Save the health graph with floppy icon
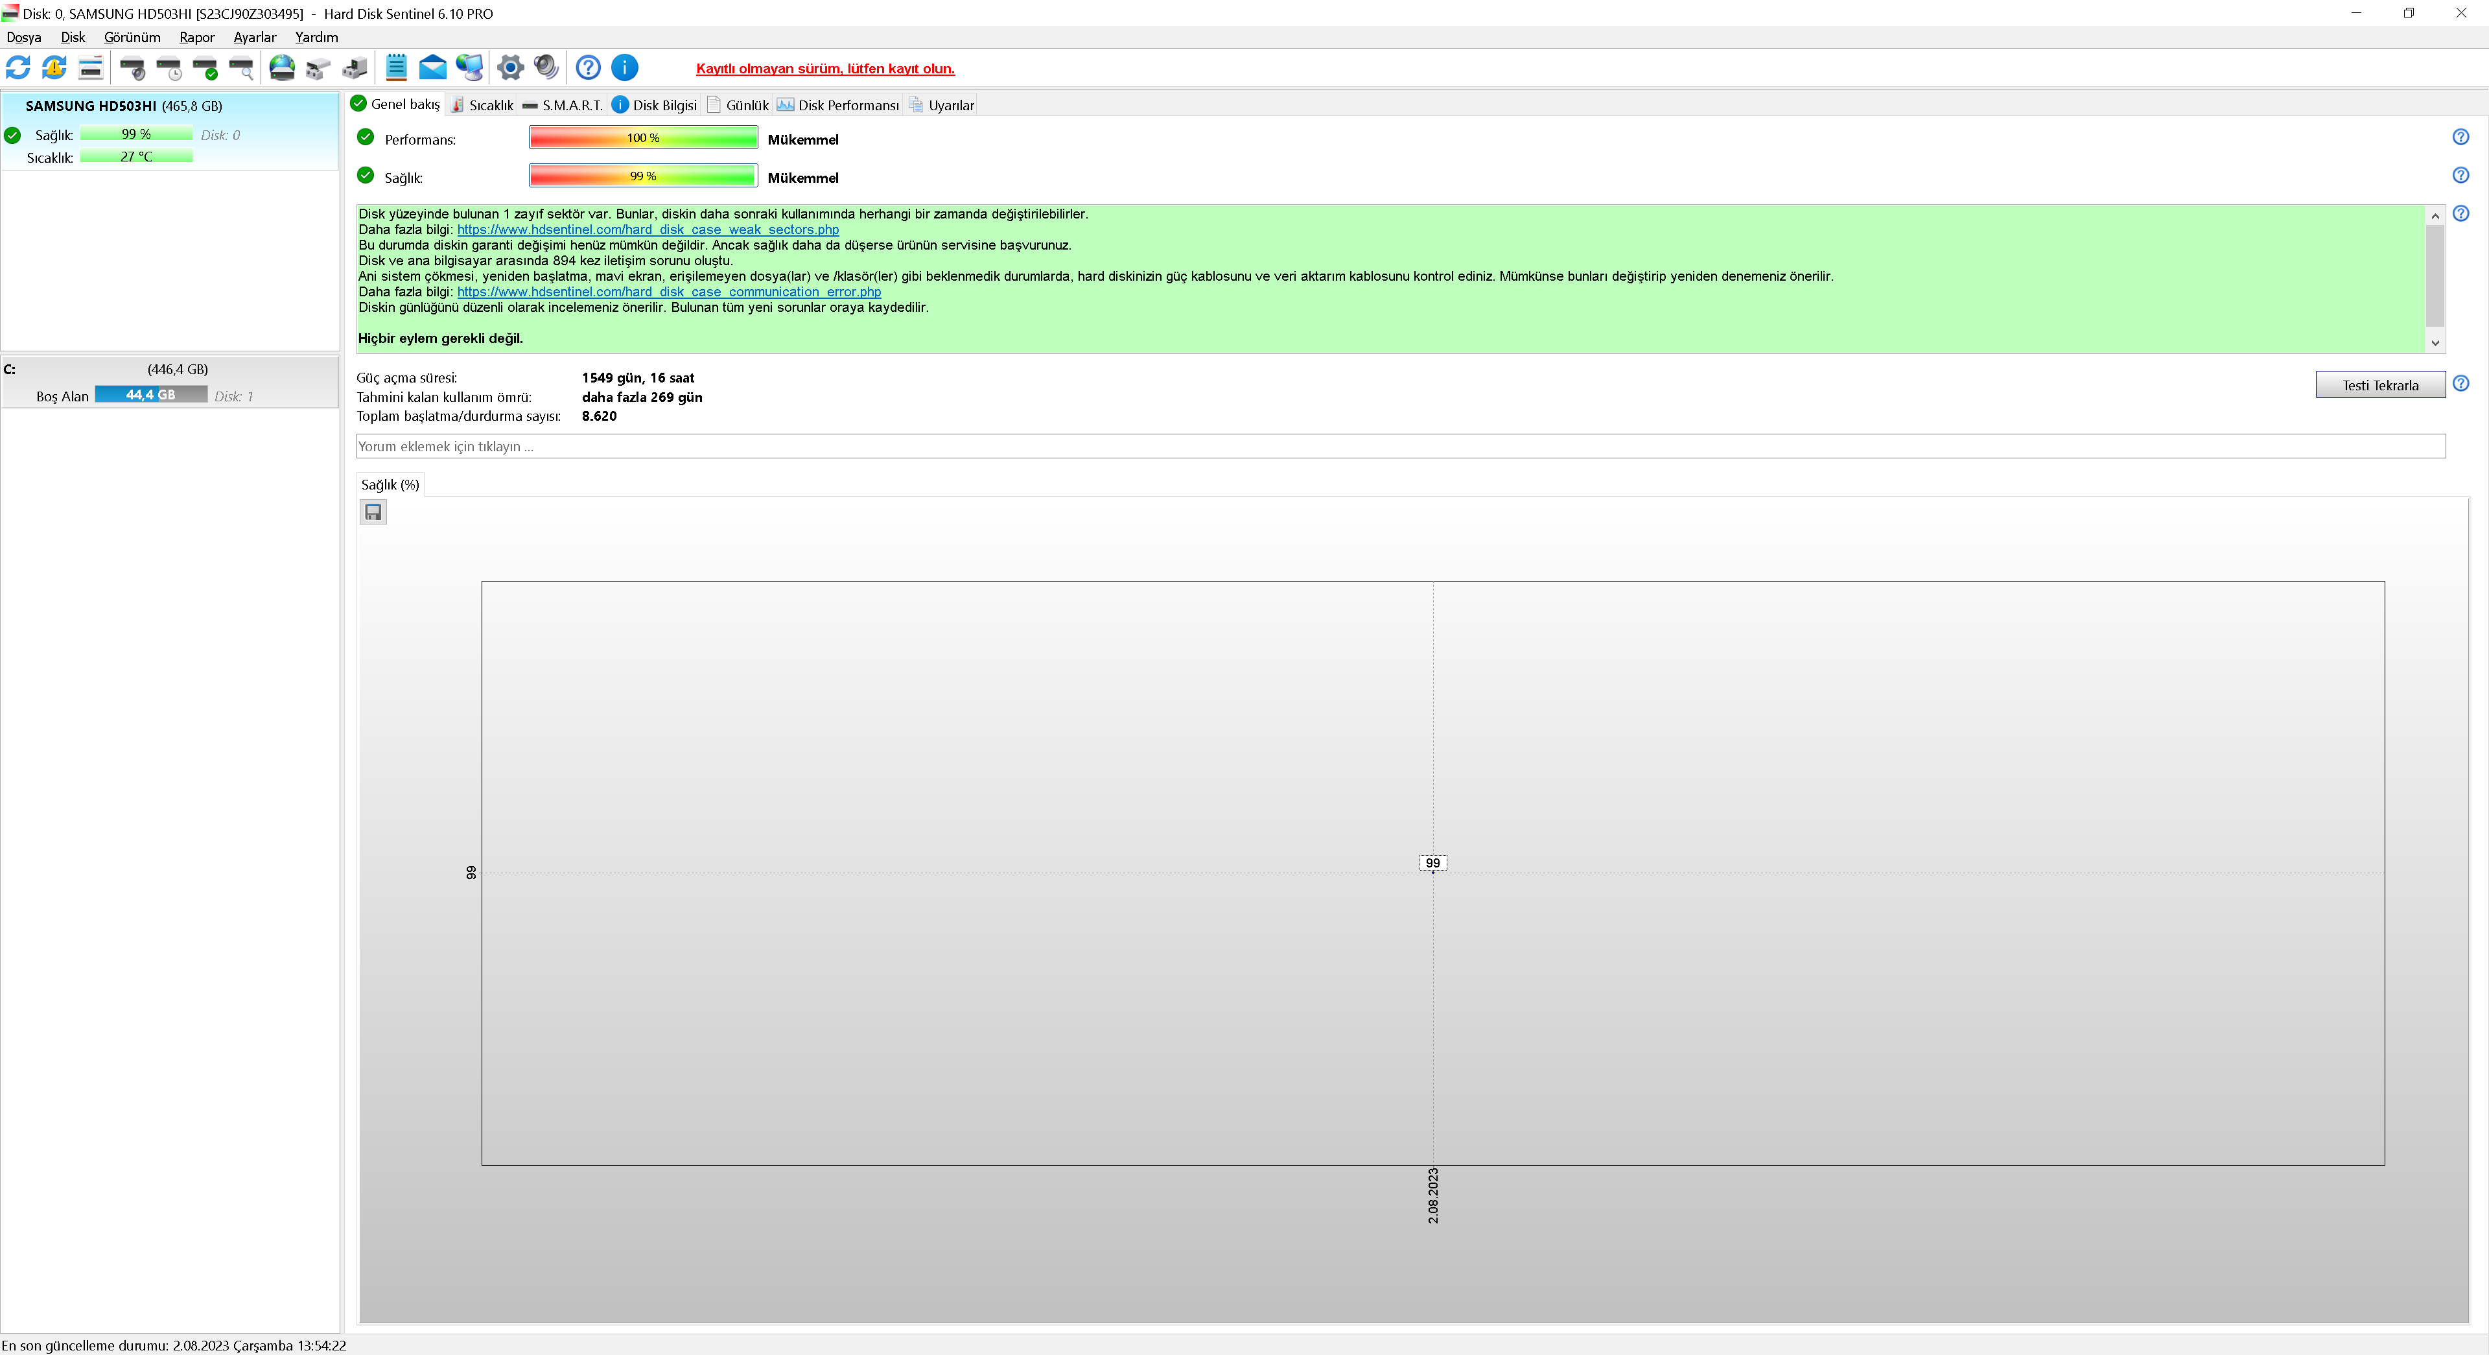Image resolution: width=2489 pixels, height=1355 pixels. tap(373, 512)
